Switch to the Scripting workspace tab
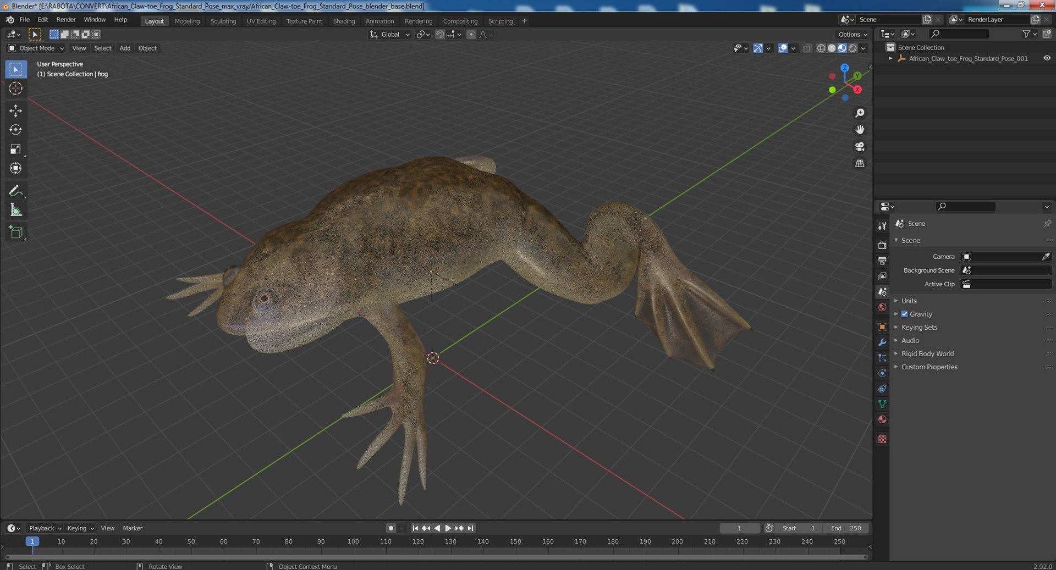Screen dimensions: 1056x570 [x=500, y=21]
